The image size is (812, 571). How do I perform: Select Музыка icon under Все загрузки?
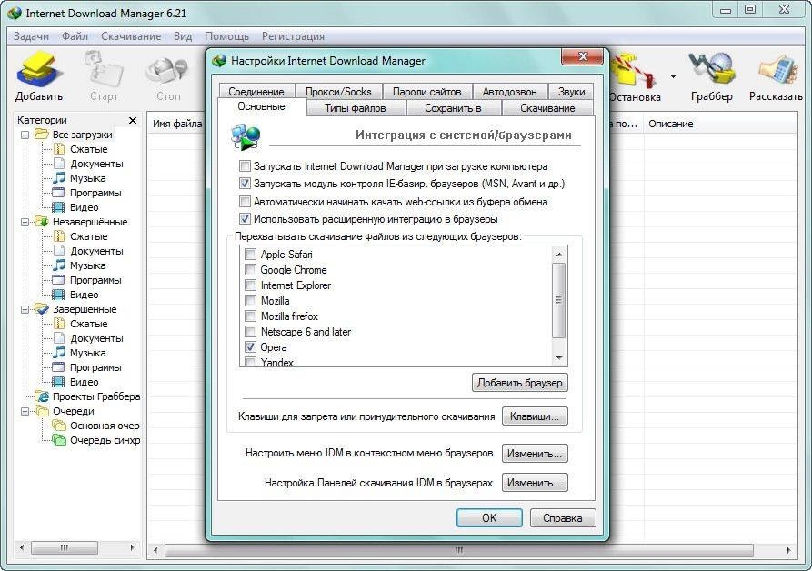[x=59, y=178]
